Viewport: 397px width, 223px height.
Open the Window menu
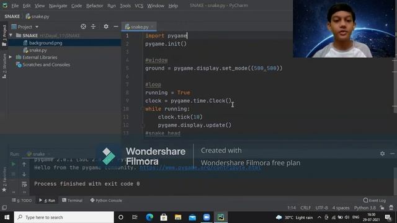[x=156, y=6]
